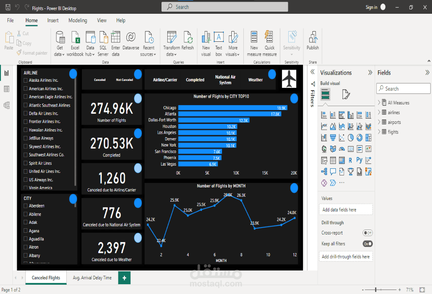Connect to SQL Server
This screenshot has width=432, height=294.
(103, 44)
